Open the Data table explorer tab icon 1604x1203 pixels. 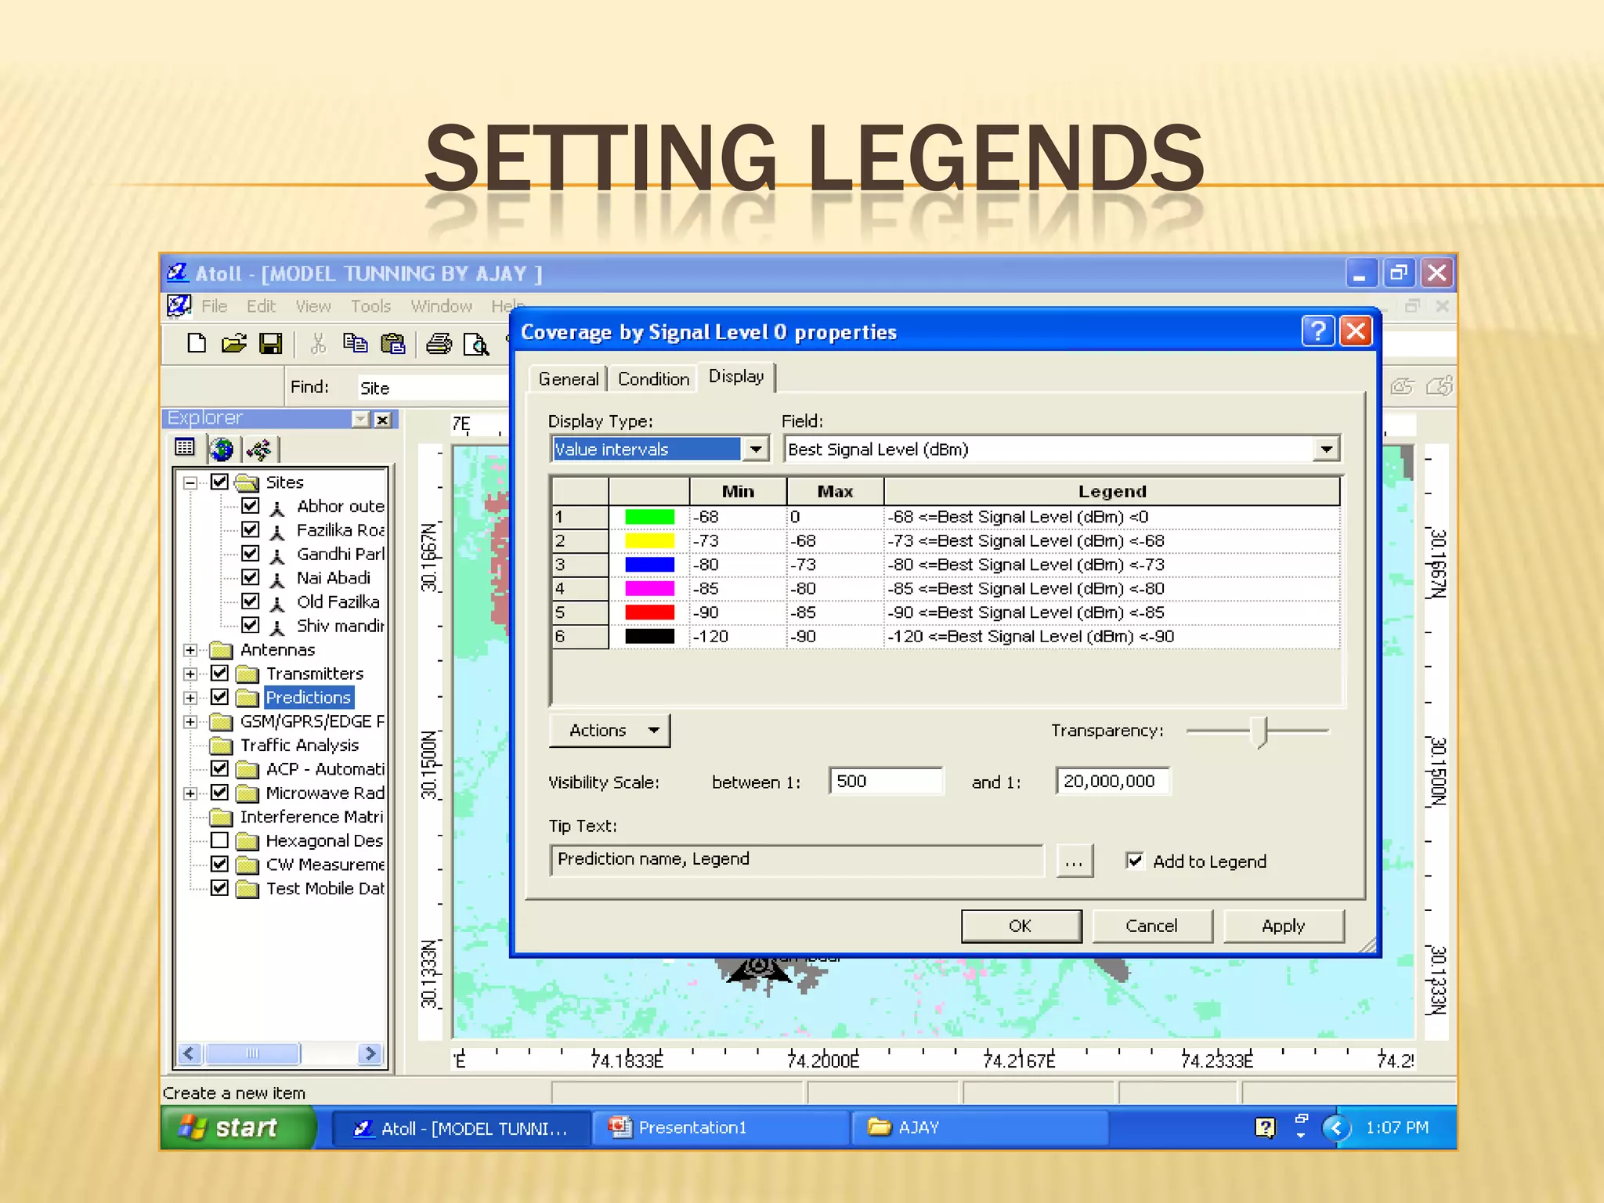point(185,448)
